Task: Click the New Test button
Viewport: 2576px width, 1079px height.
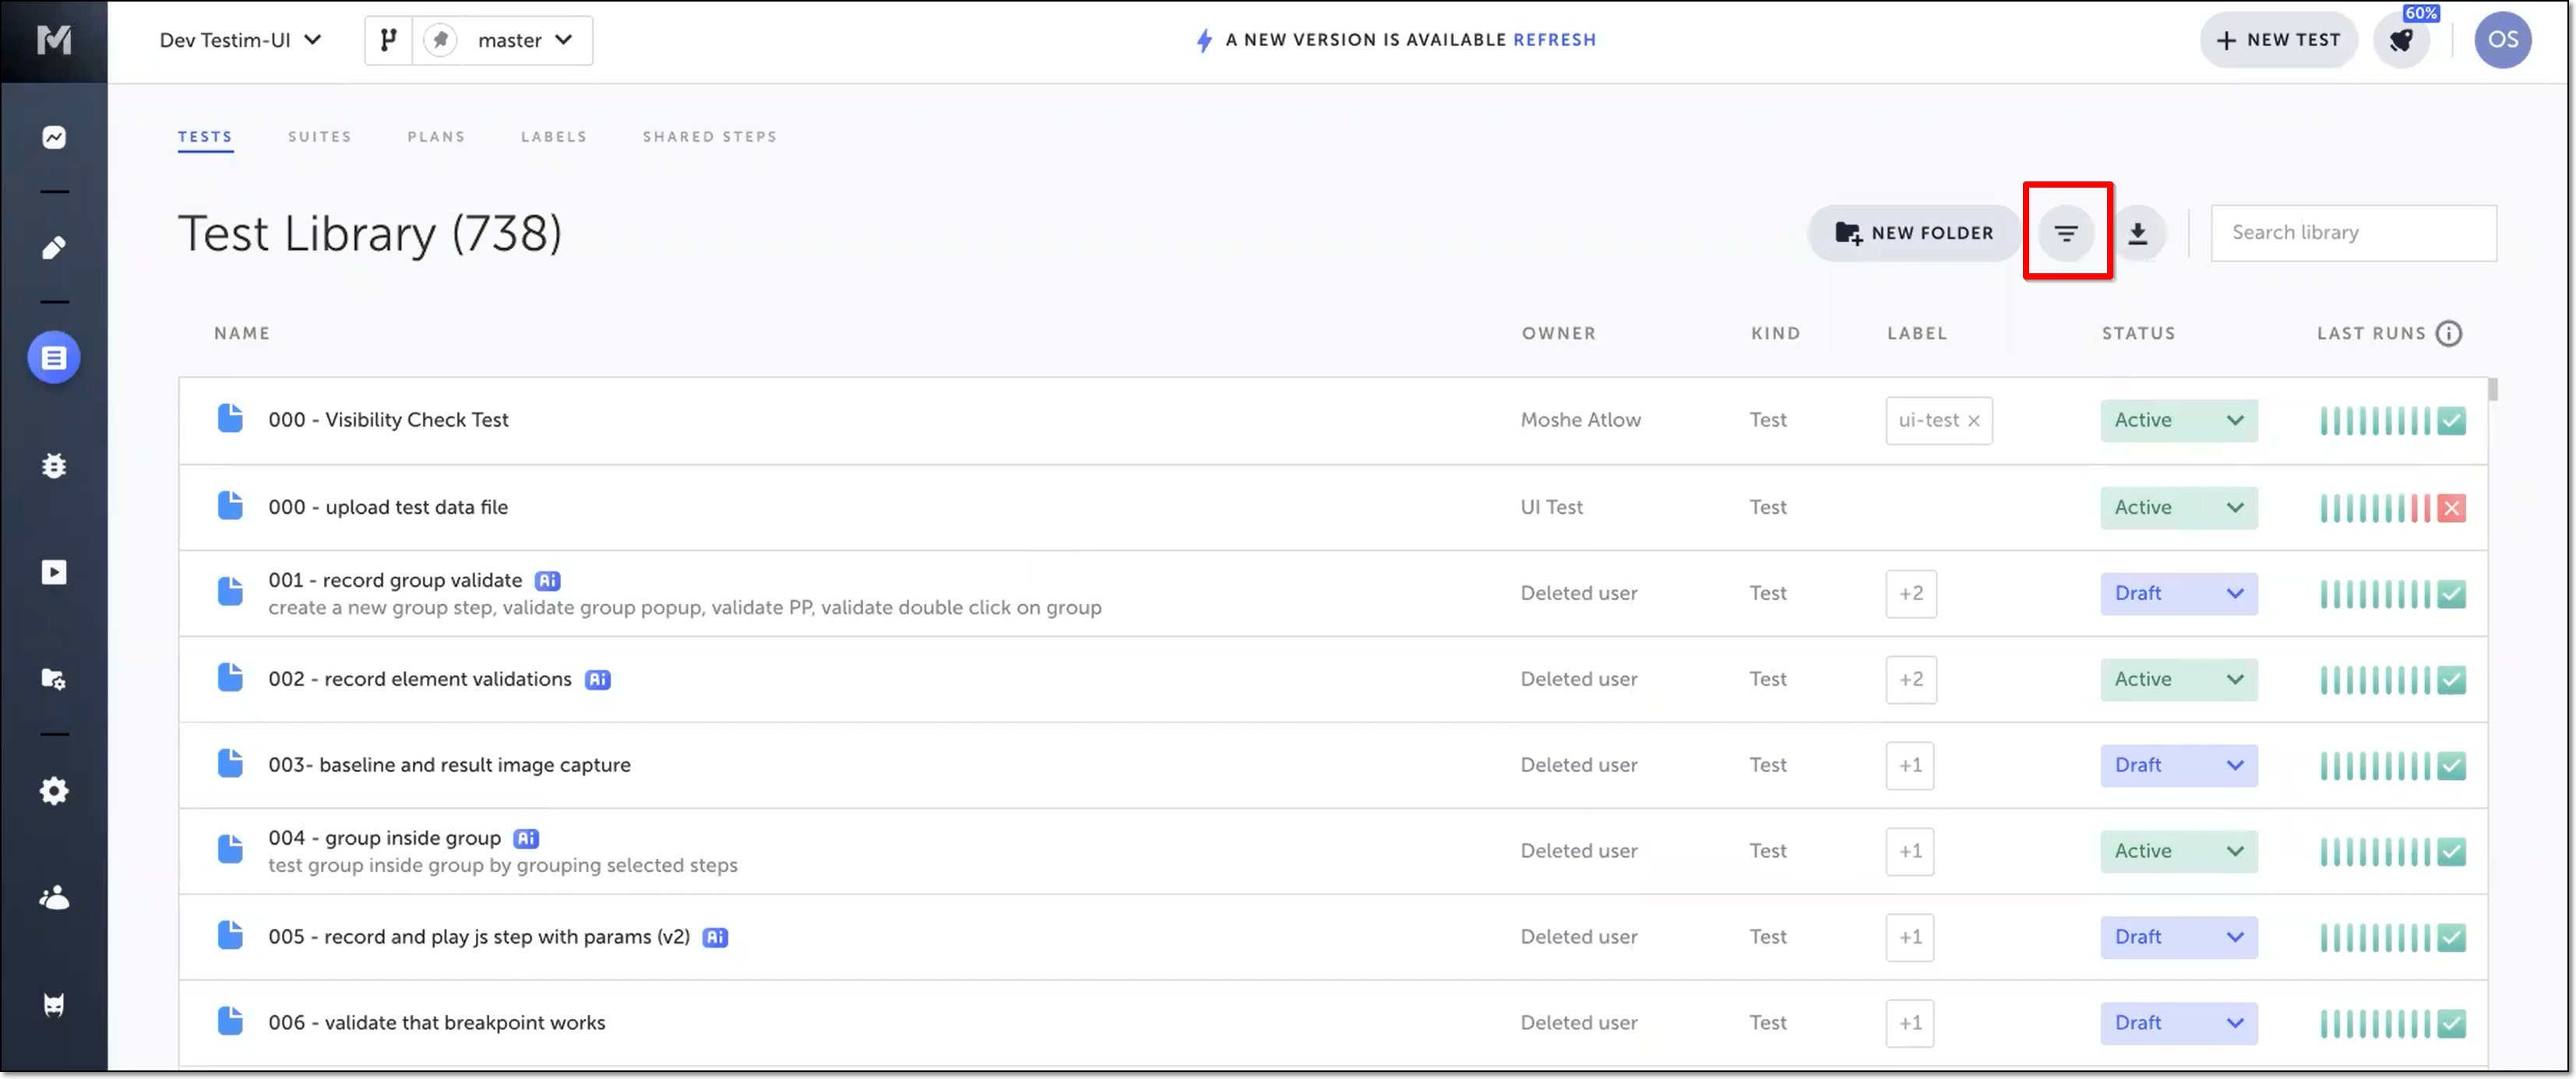Action: [x=2278, y=40]
